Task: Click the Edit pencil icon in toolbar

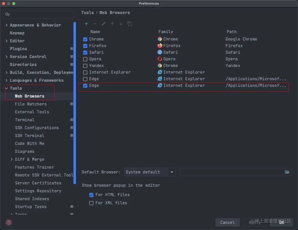Action: 104,24
